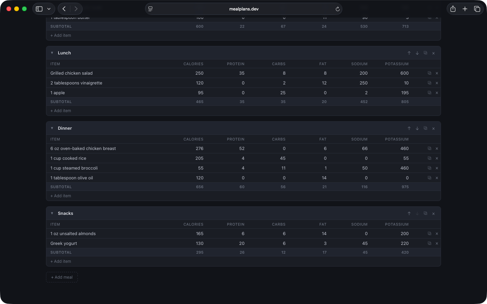Edit the 2 tablespoons vinaigrette item name
This screenshot has height=304, width=487.
tap(76, 83)
